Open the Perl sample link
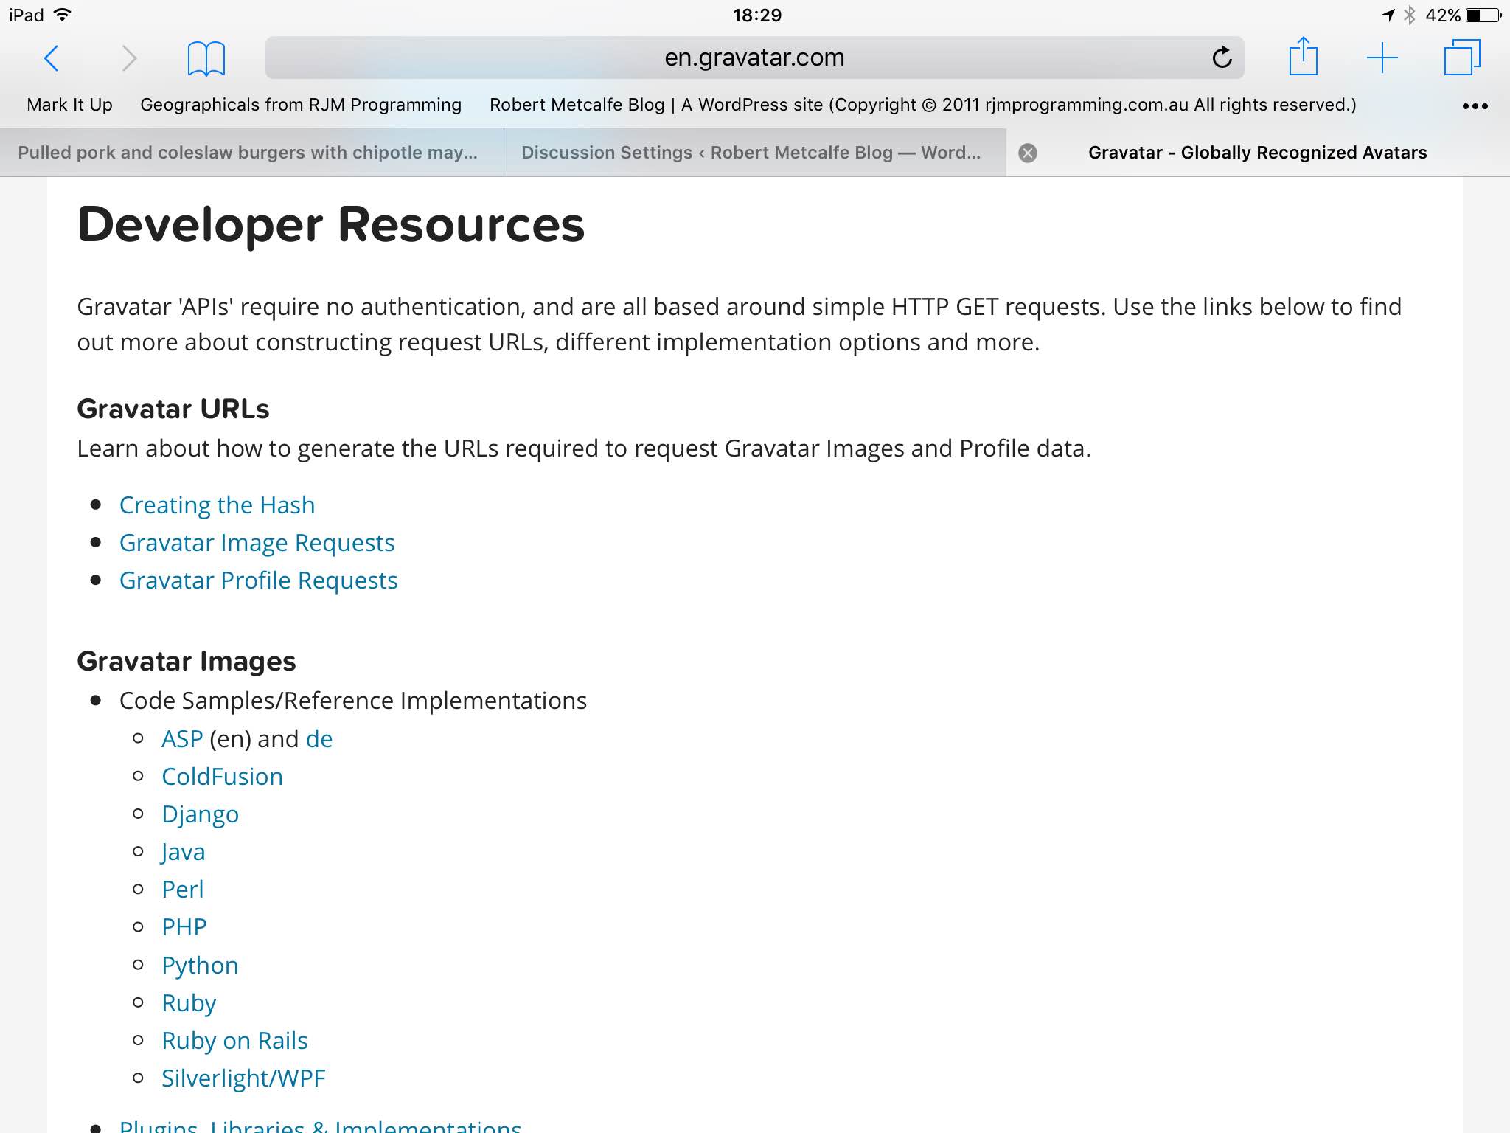The image size is (1510, 1133). tap(182, 890)
